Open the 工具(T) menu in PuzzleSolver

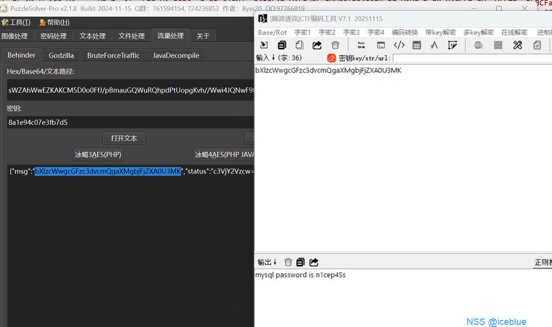(x=16, y=23)
